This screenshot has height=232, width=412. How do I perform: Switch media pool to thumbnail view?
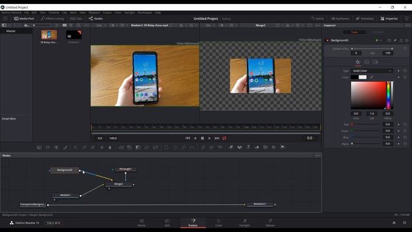click(x=64, y=25)
